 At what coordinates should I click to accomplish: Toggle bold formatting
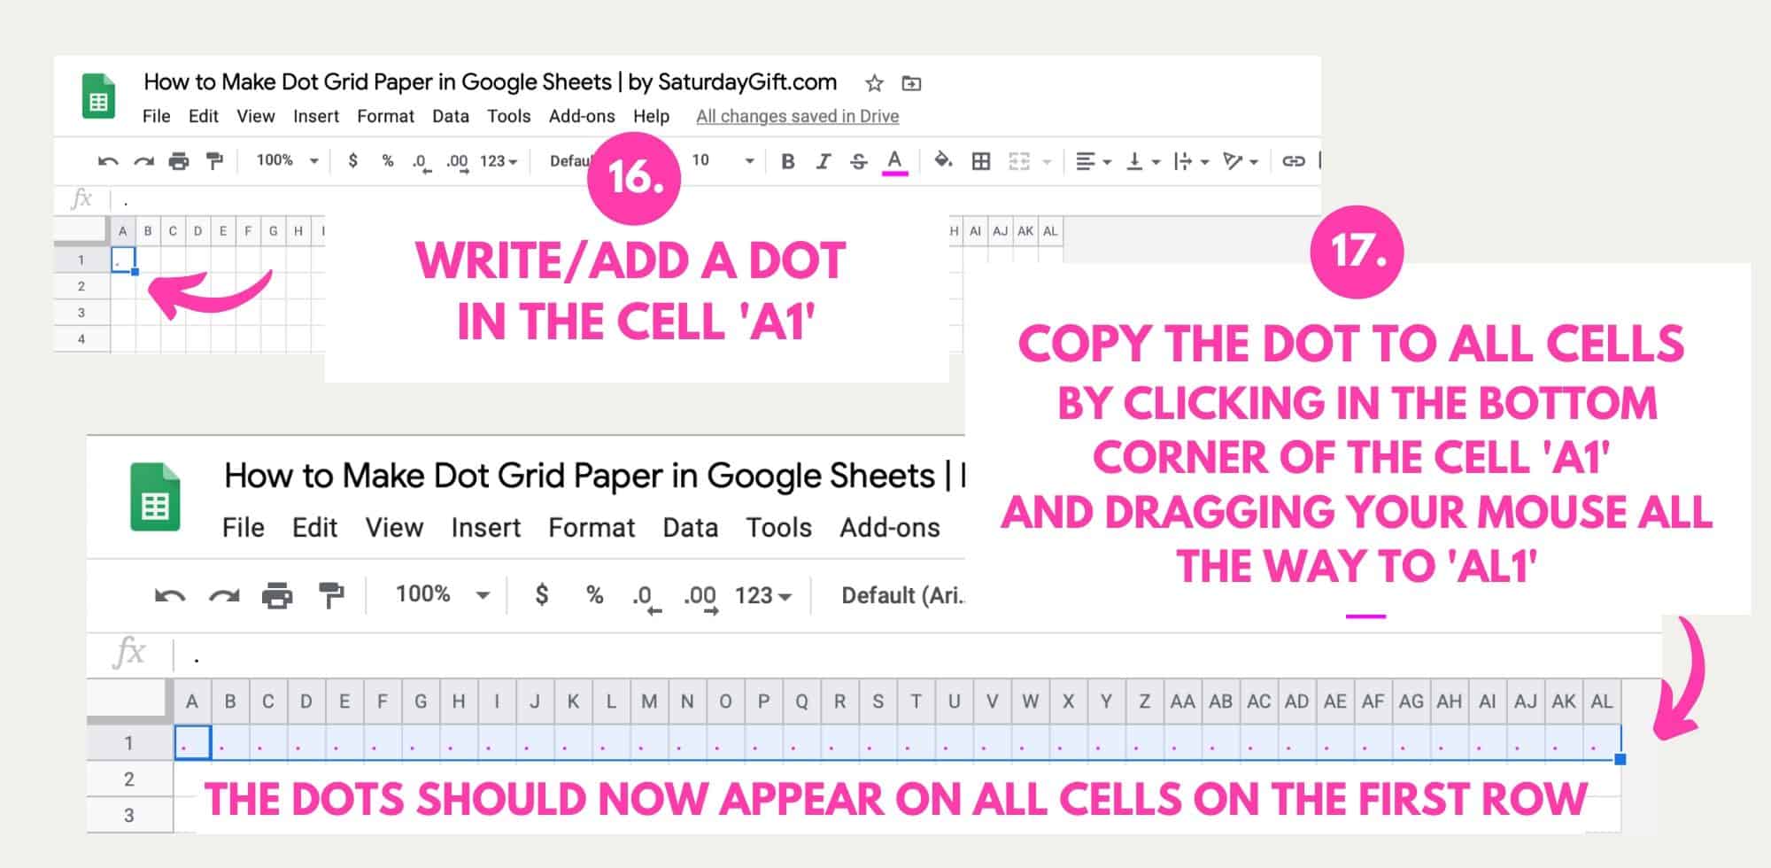click(x=787, y=161)
